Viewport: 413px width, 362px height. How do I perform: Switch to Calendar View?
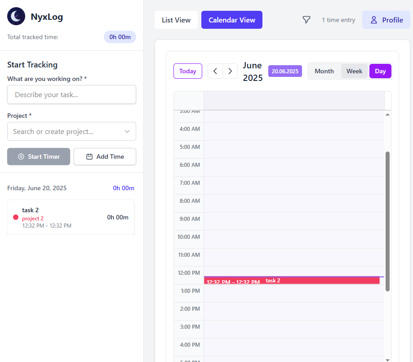point(232,20)
